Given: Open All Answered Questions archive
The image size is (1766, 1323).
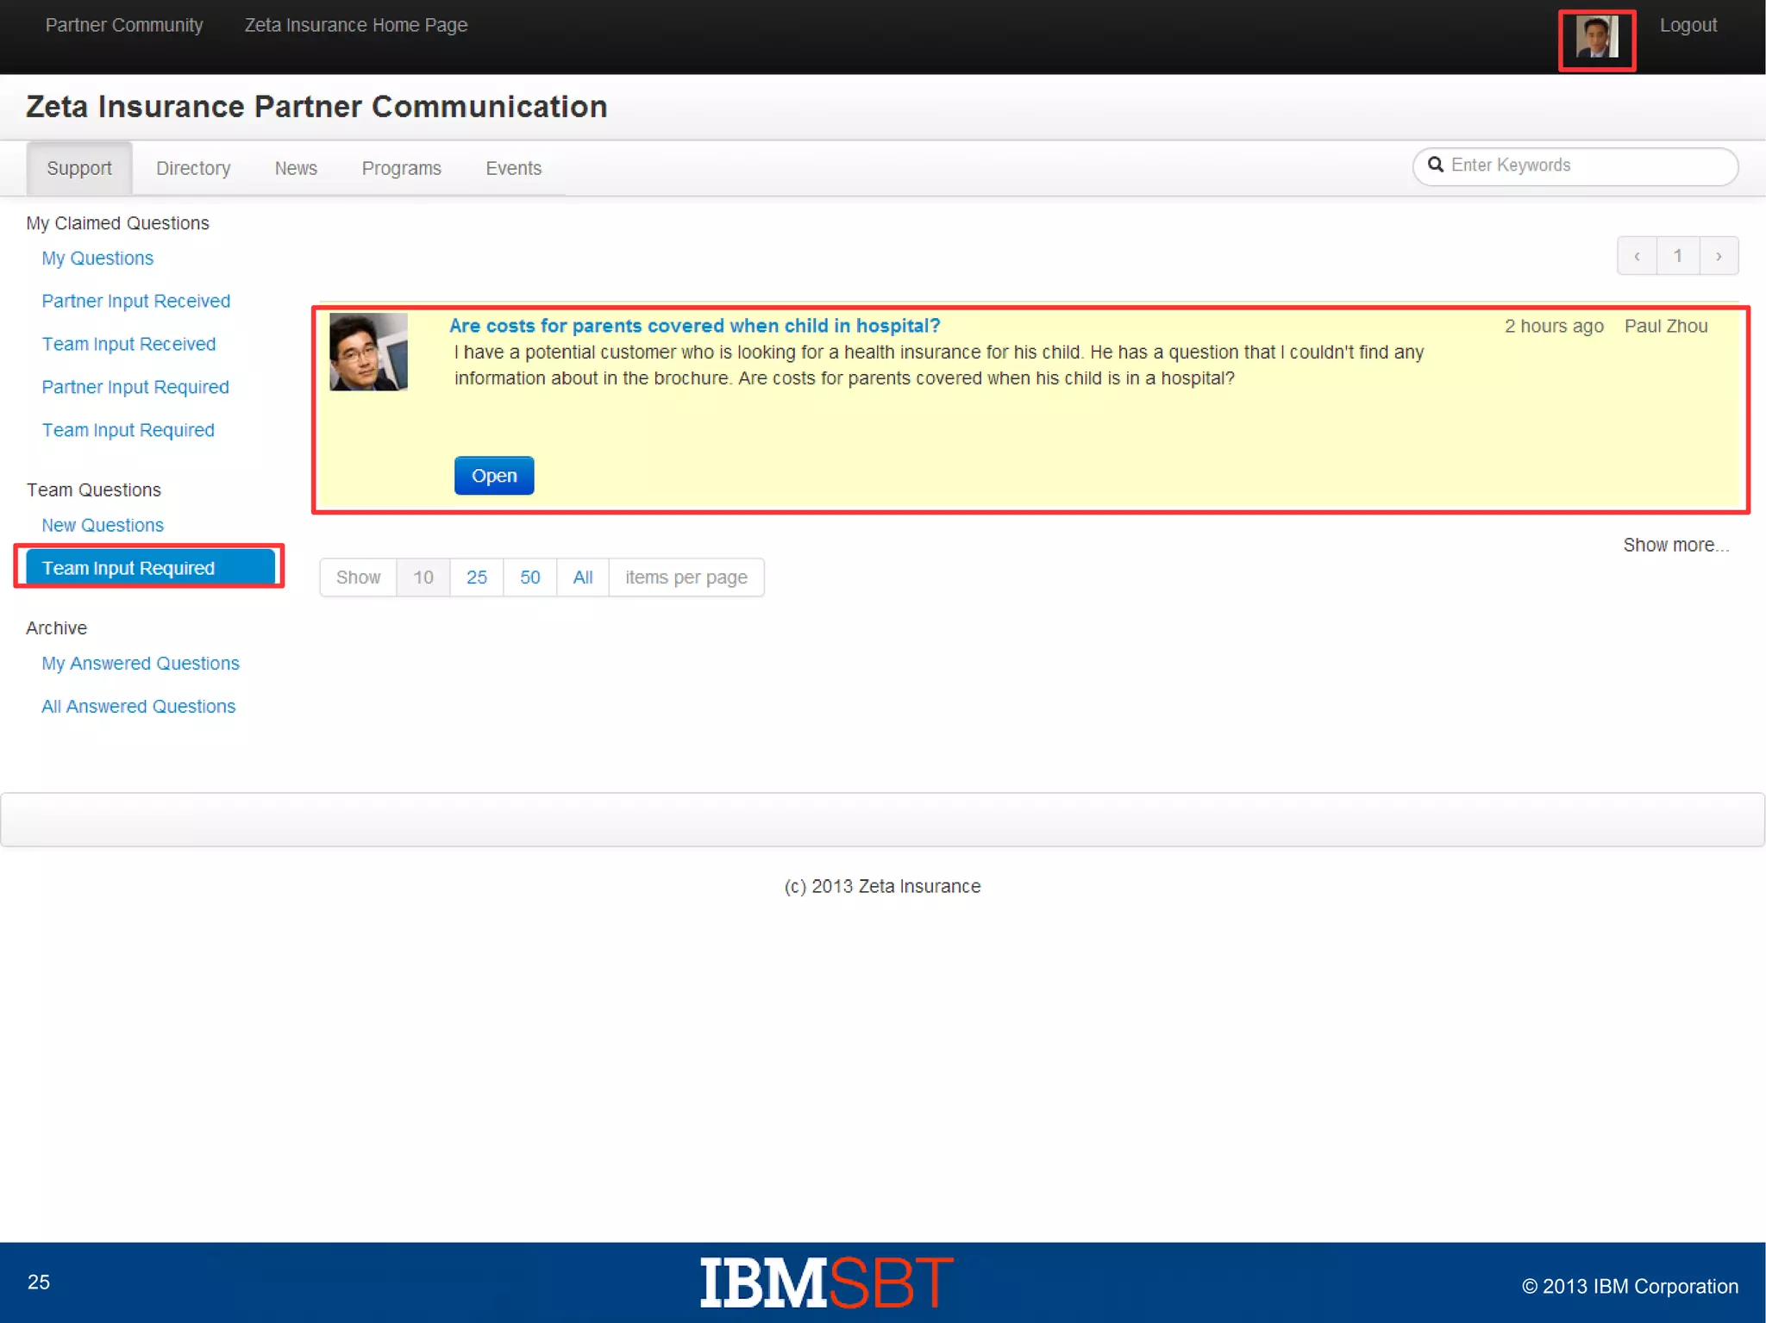Looking at the screenshot, I should (x=139, y=707).
